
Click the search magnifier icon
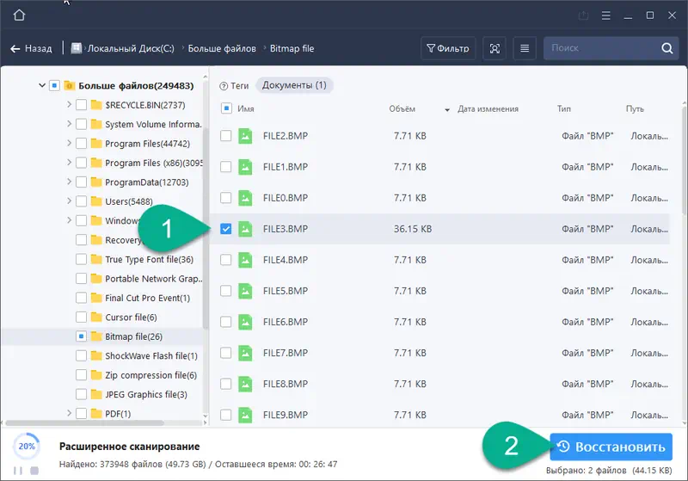coord(666,49)
